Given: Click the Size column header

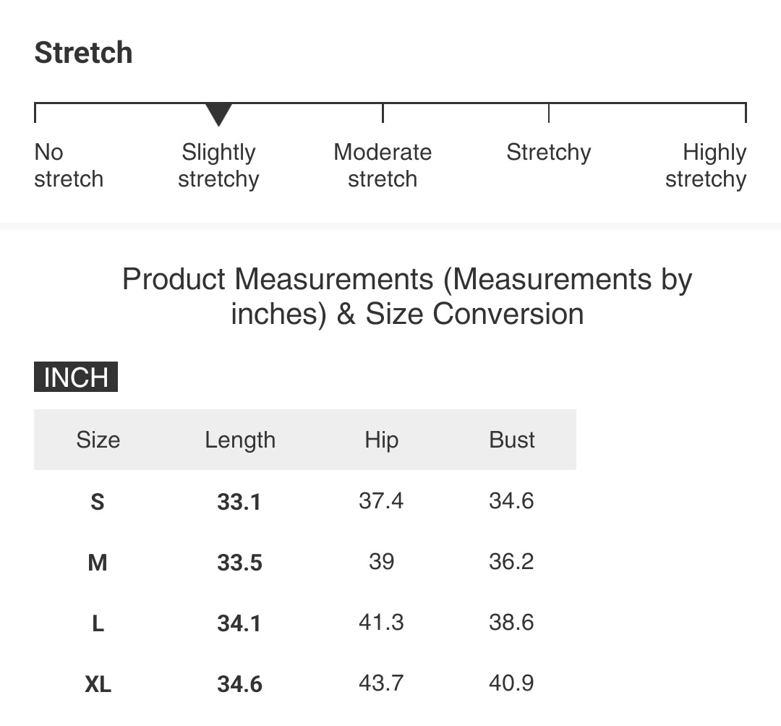Looking at the screenshot, I should point(98,440).
